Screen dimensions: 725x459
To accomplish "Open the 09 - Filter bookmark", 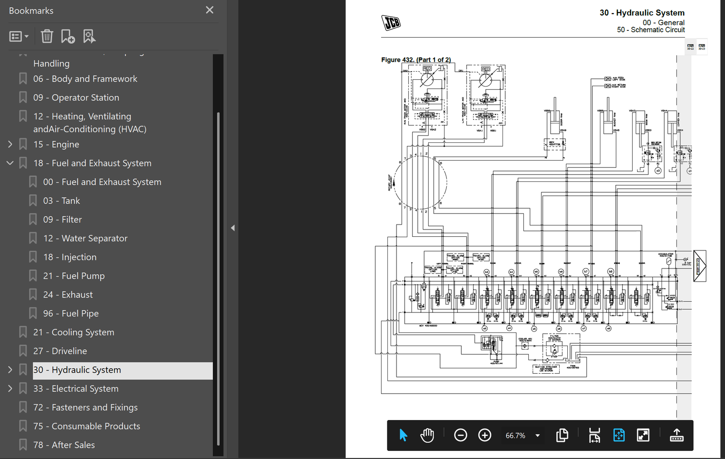I will [x=63, y=220].
